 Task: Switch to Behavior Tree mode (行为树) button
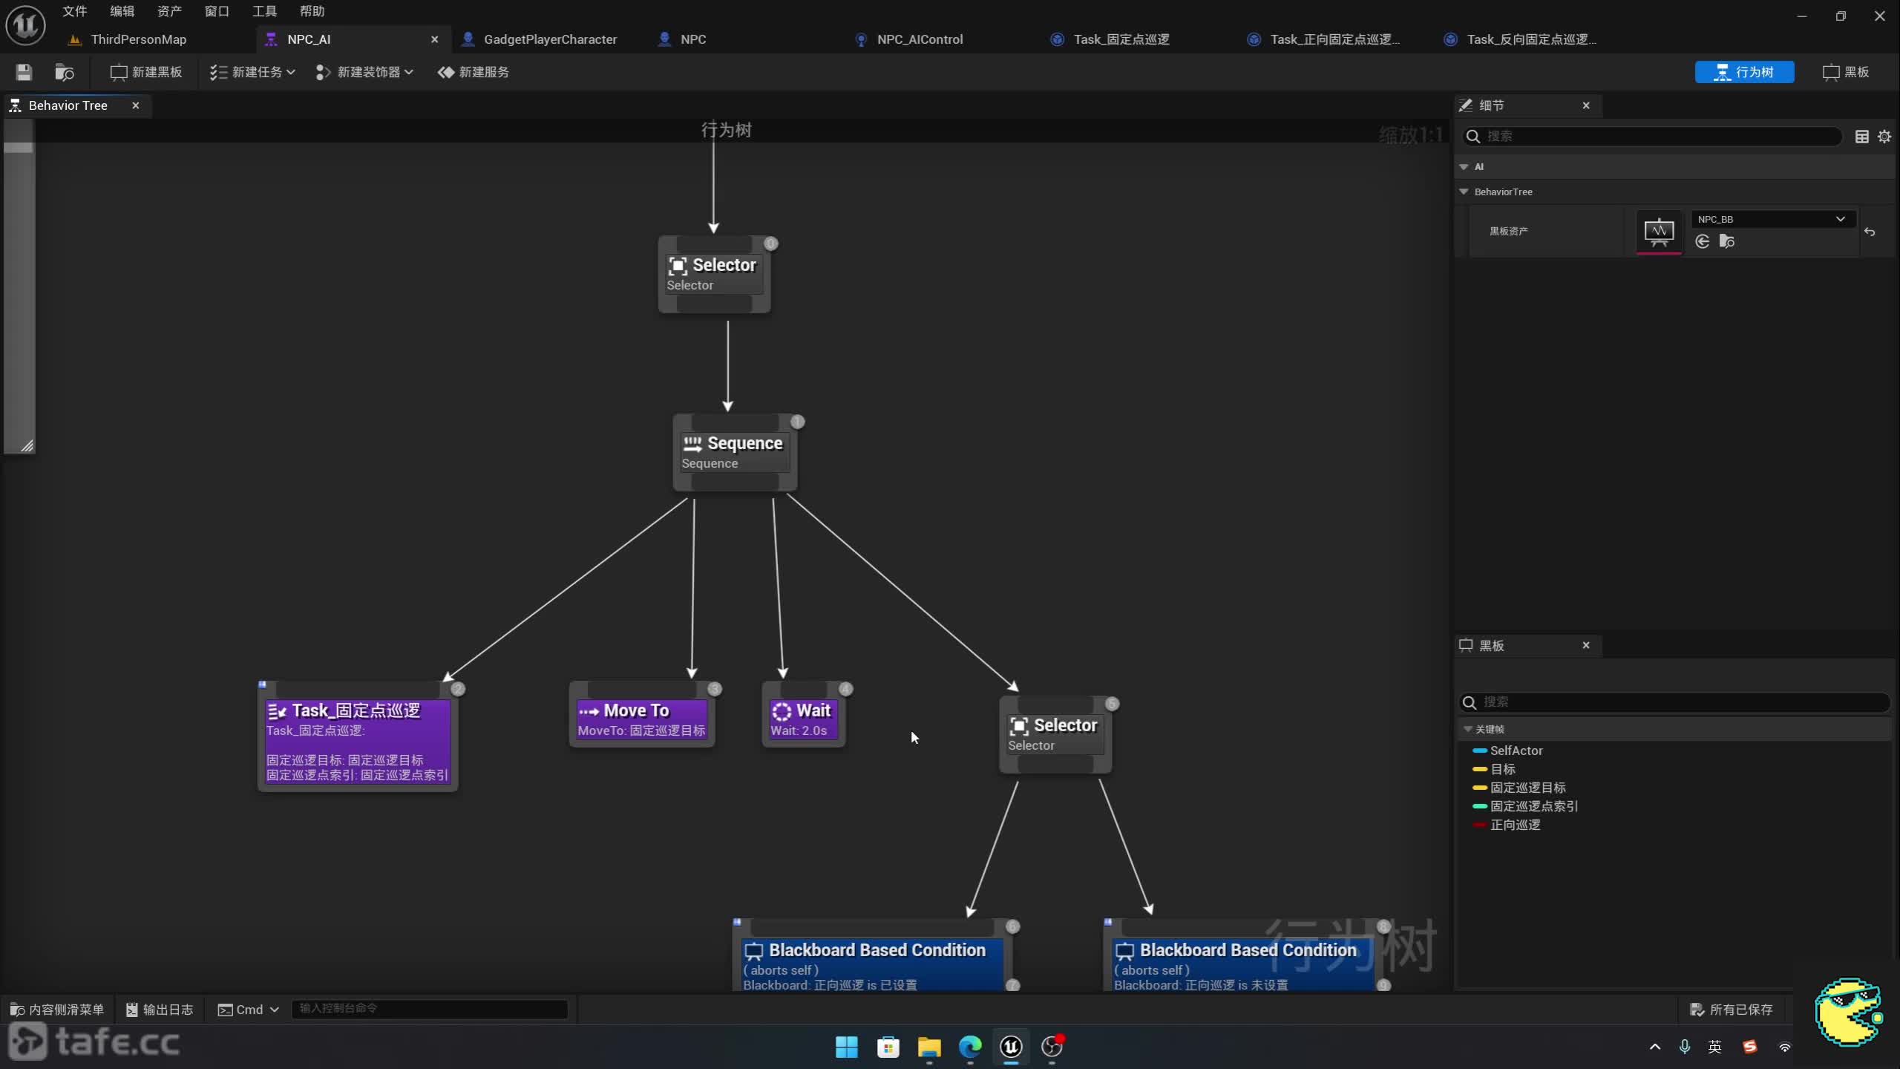point(1744,72)
